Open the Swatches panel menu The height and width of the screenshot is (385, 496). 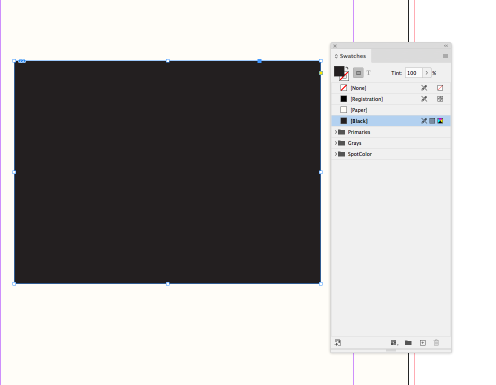[x=445, y=56]
